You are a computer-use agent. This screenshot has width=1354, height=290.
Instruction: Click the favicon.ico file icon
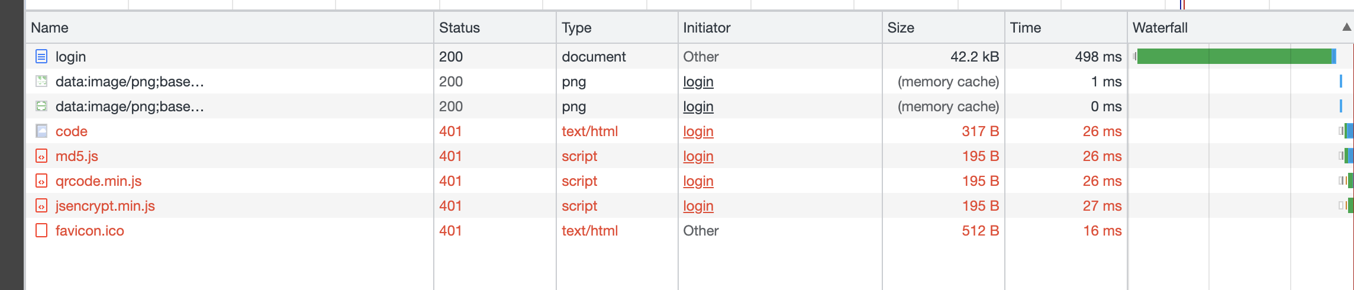[x=41, y=231]
